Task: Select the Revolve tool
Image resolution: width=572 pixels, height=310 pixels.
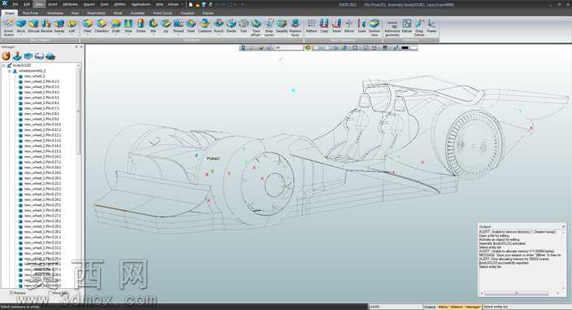Action: (46, 26)
